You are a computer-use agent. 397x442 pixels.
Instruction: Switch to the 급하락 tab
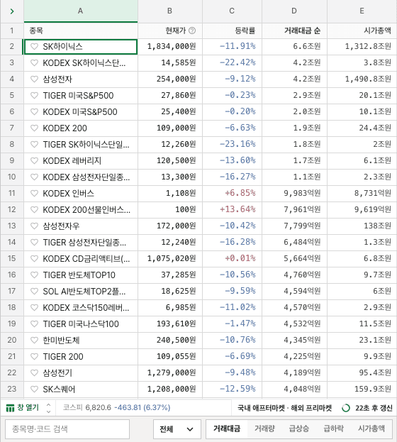[334, 429]
